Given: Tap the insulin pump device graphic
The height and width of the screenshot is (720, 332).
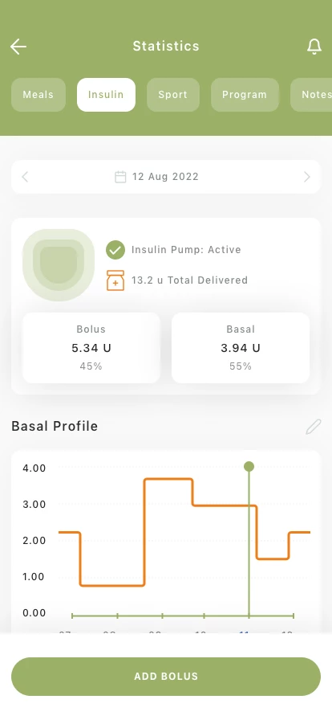Looking at the screenshot, I should tap(59, 265).
